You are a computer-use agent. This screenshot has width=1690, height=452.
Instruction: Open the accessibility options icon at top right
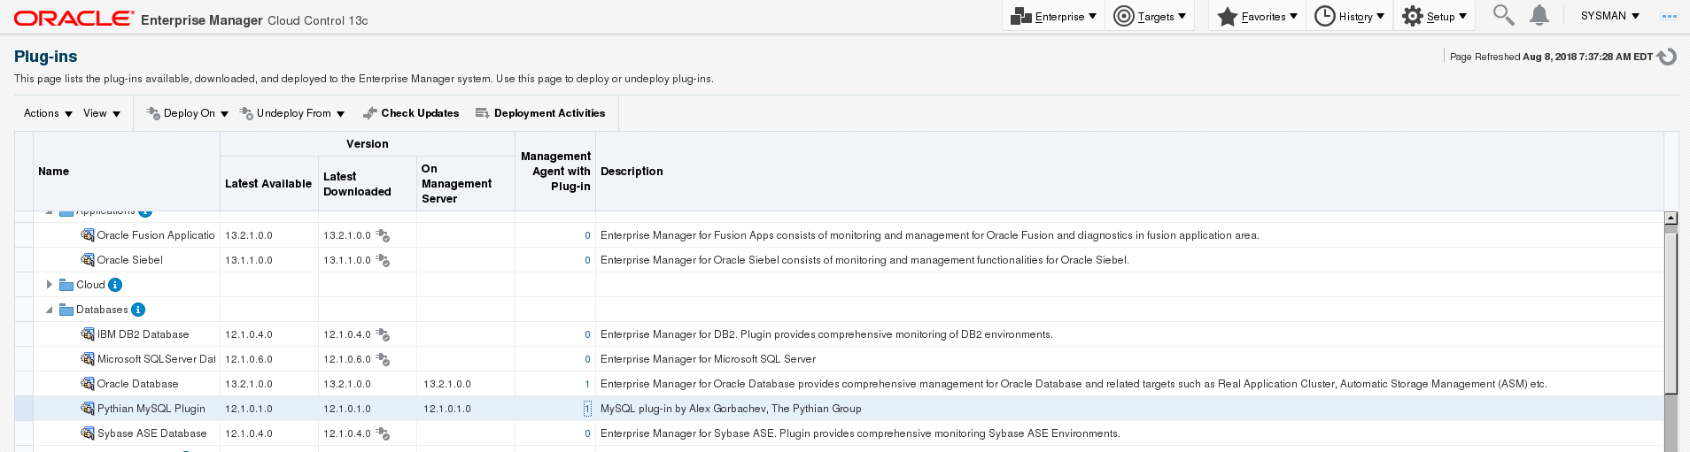1669,16
